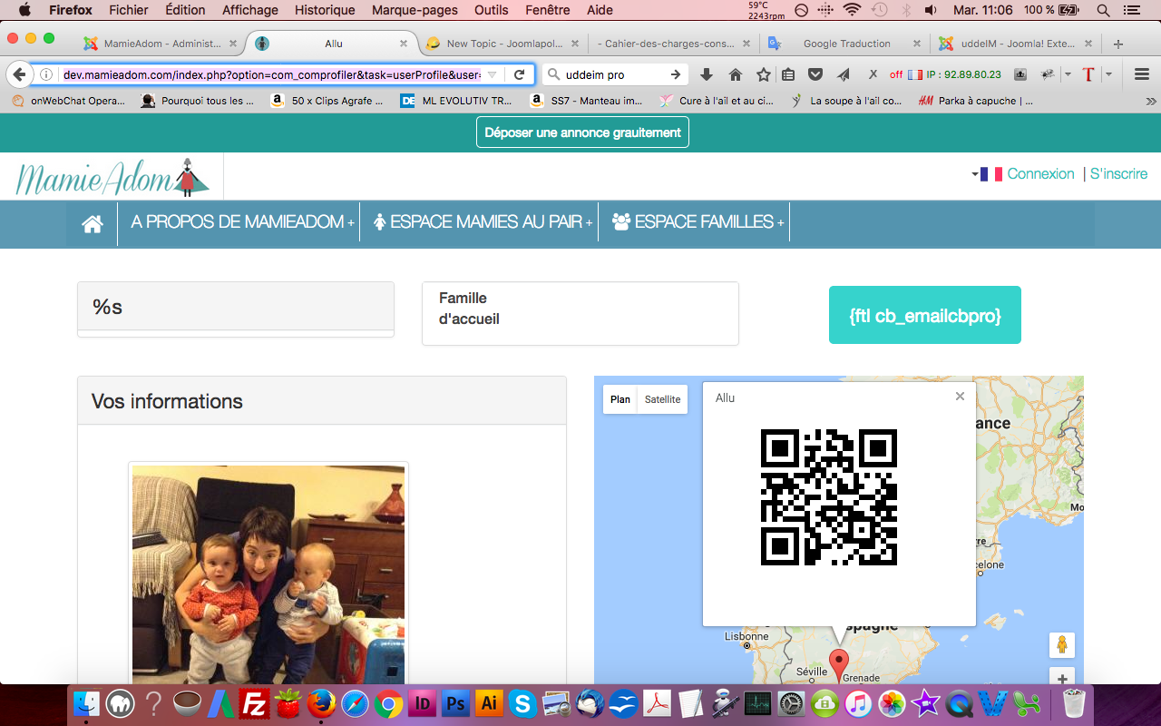Click the home icon in site navigation
Screen dimensions: 1161x726
[93, 223]
